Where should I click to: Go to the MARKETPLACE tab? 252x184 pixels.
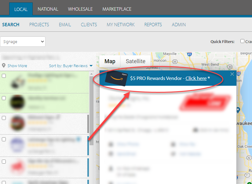pos(117,9)
